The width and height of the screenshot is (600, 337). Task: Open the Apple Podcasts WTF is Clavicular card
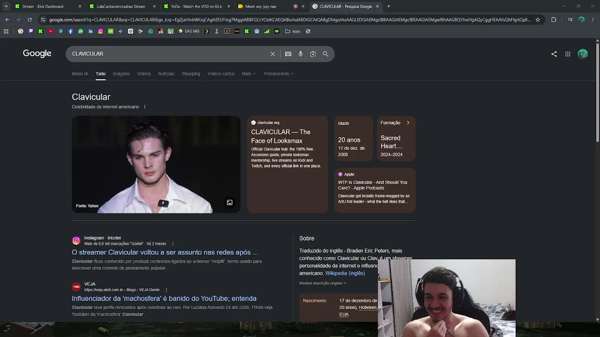click(x=375, y=190)
